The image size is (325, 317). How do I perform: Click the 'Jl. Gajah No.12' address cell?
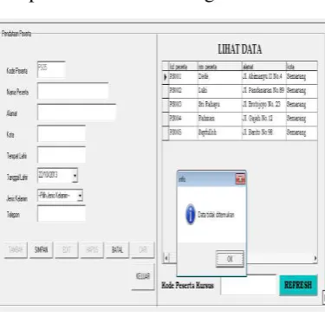264,119
